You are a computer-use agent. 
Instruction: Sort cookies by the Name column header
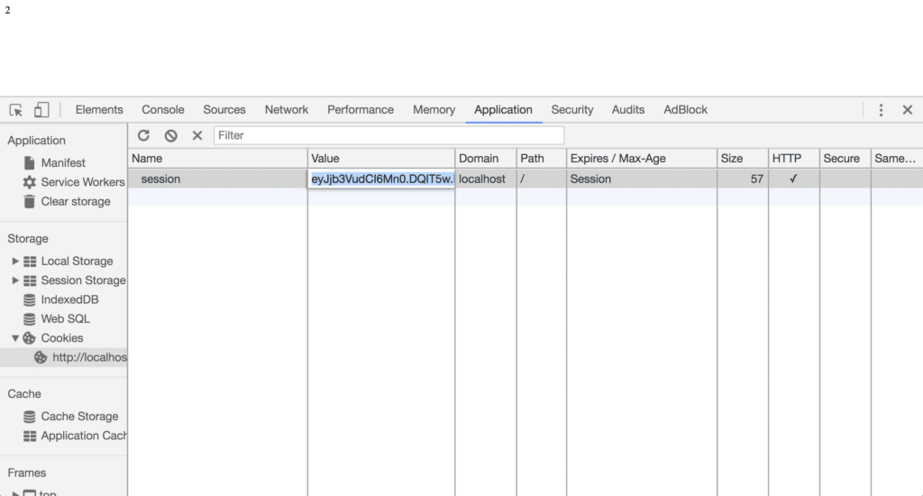point(218,159)
